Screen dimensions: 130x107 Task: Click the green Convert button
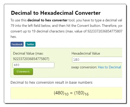pos(23,72)
